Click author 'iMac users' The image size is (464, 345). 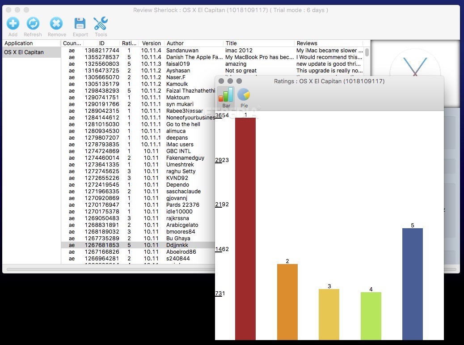click(x=180, y=144)
